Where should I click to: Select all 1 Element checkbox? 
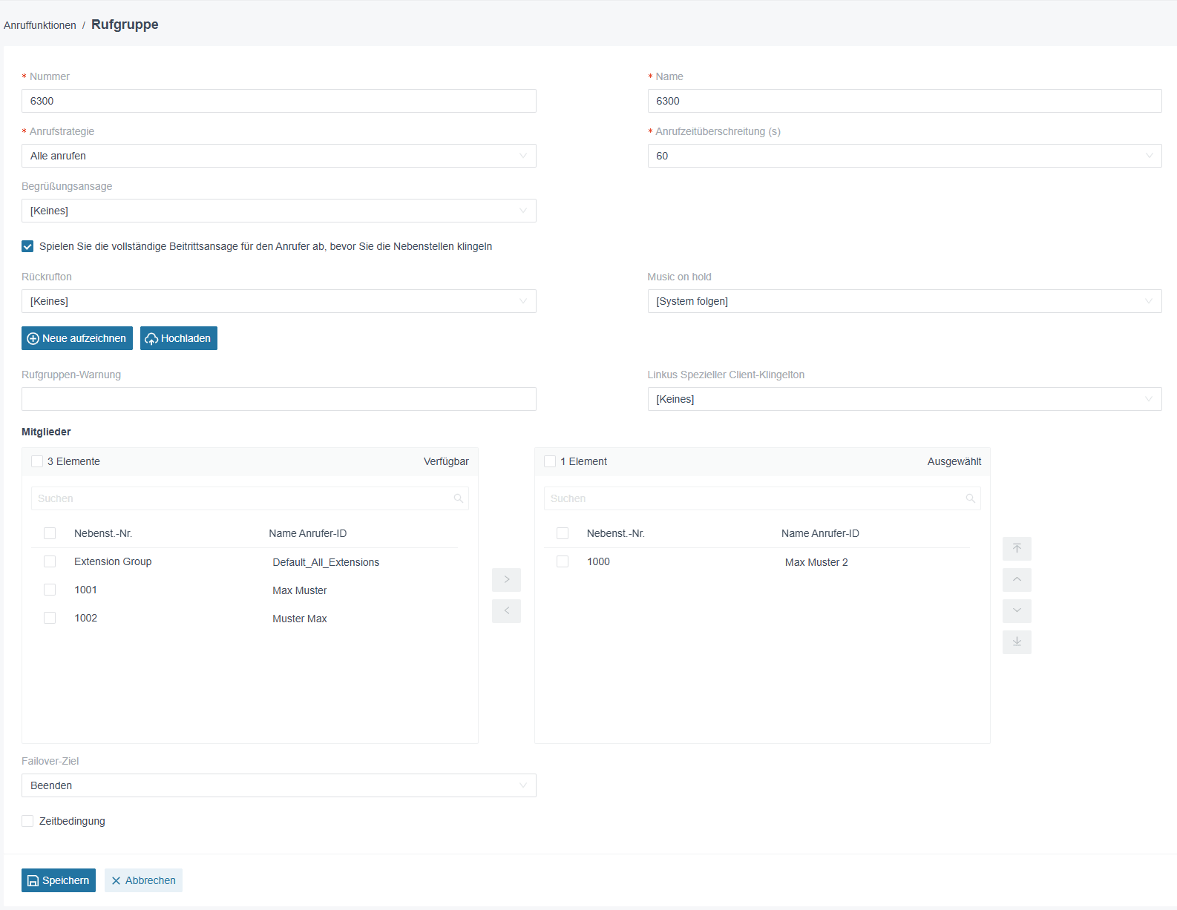(x=550, y=461)
